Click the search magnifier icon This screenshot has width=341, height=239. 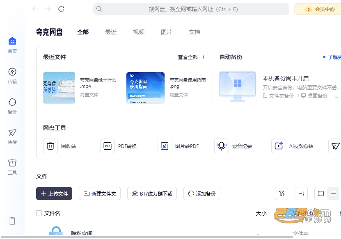point(99,9)
